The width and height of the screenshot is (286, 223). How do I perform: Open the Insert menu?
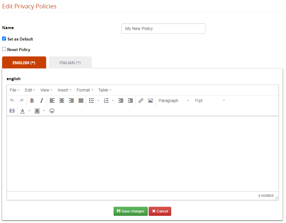(64, 90)
